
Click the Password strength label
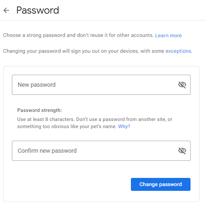(39, 110)
